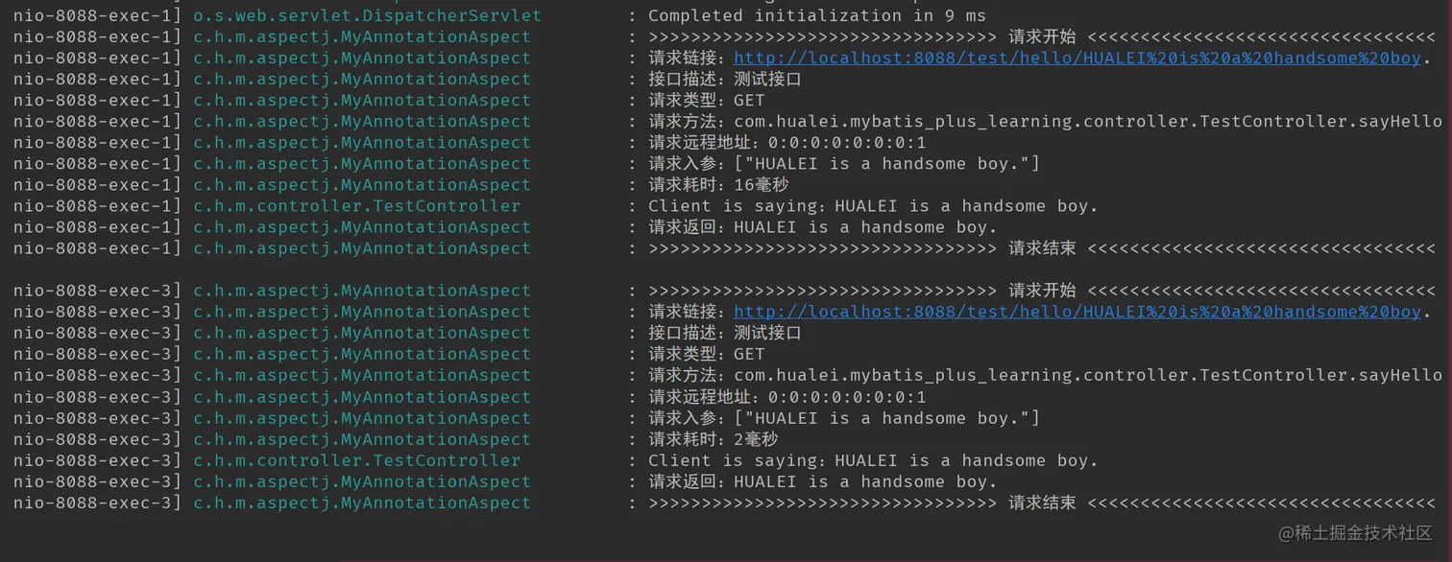This screenshot has height=562, width=1452.
Task: Click c.h.m.controller.TestController logger in exec-3 block
Action: click(356, 460)
